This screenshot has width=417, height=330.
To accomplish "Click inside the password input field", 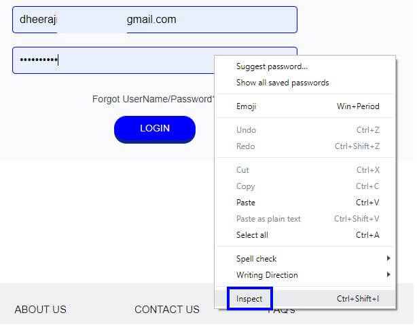I will (x=113, y=60).
